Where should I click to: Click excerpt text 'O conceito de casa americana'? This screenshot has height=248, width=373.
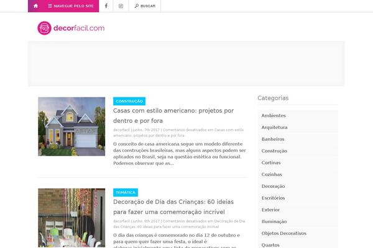180,154
